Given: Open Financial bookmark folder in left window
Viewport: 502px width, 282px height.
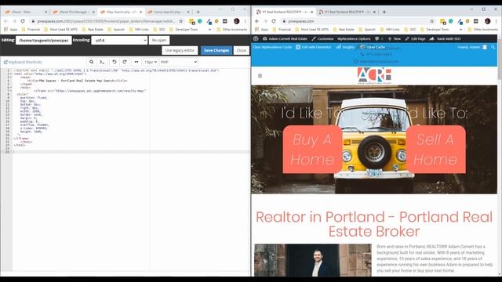Looking at the screenshot, I should (31, 30).
